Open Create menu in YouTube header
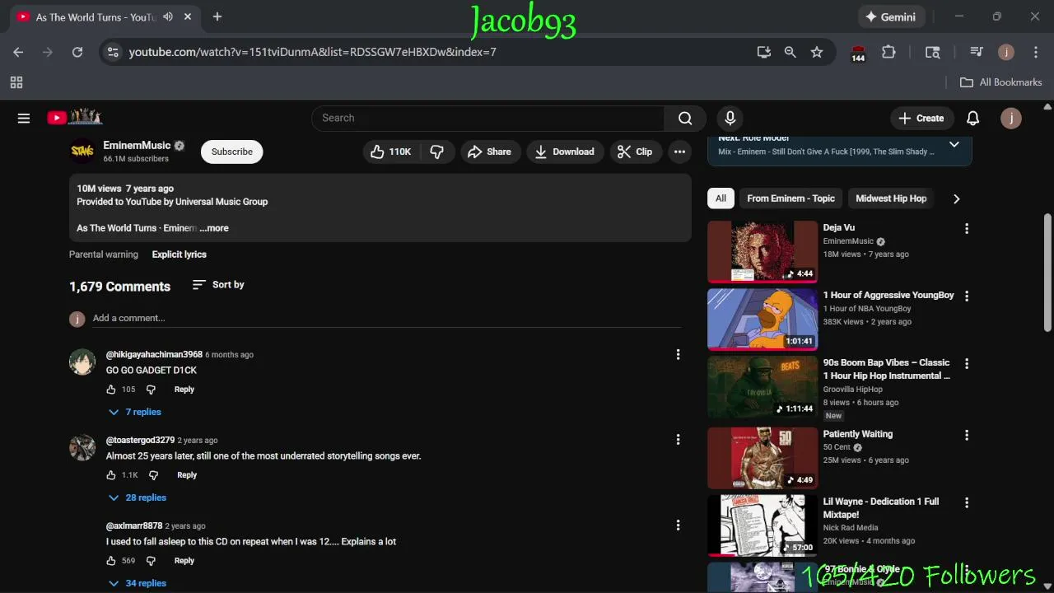1054x593 pixels. (x=921, y=118)
